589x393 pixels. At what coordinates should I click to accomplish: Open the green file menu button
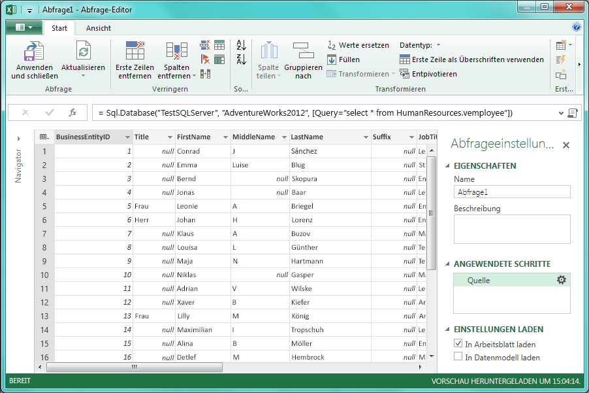[x=24, y=27]
